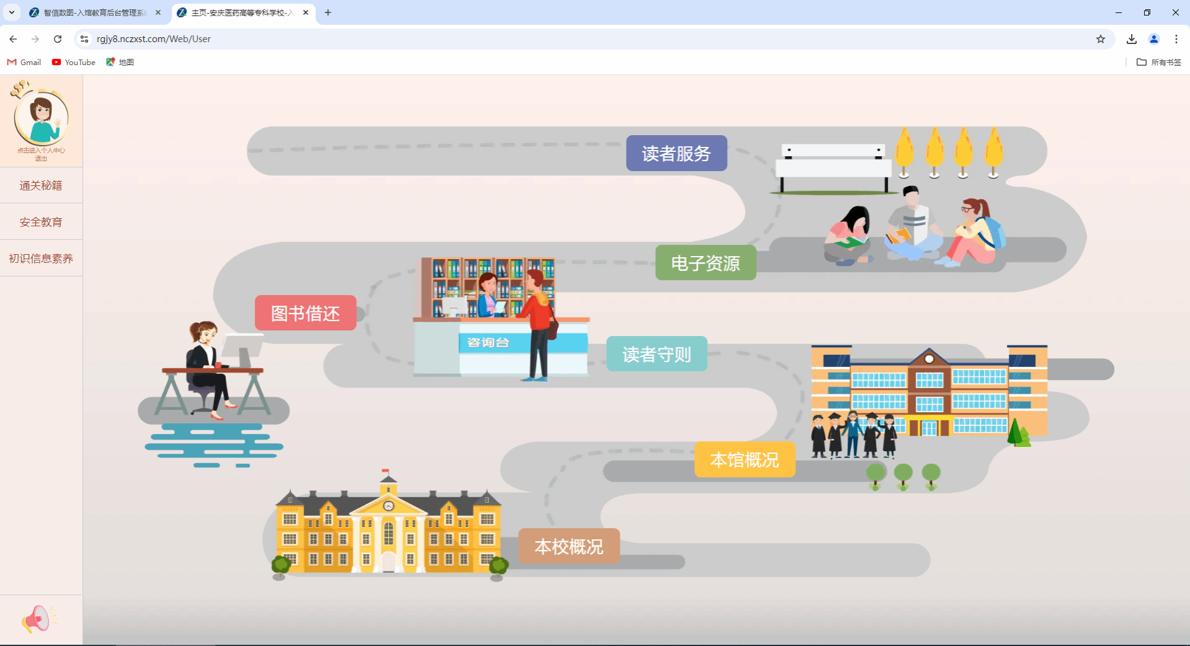Bookmark this page with the star icon
The height and width of the screenshot is (646, 1190).
tap(1100, 39)
